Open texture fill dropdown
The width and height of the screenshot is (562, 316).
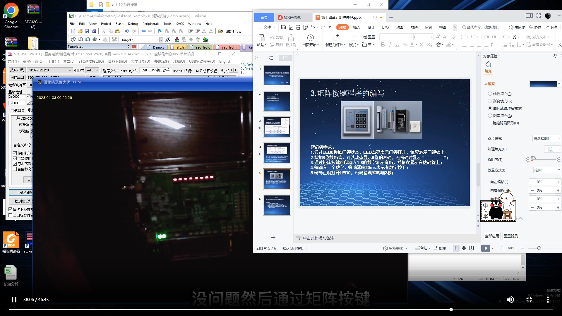pyautogui.click(x=553, y=149)
